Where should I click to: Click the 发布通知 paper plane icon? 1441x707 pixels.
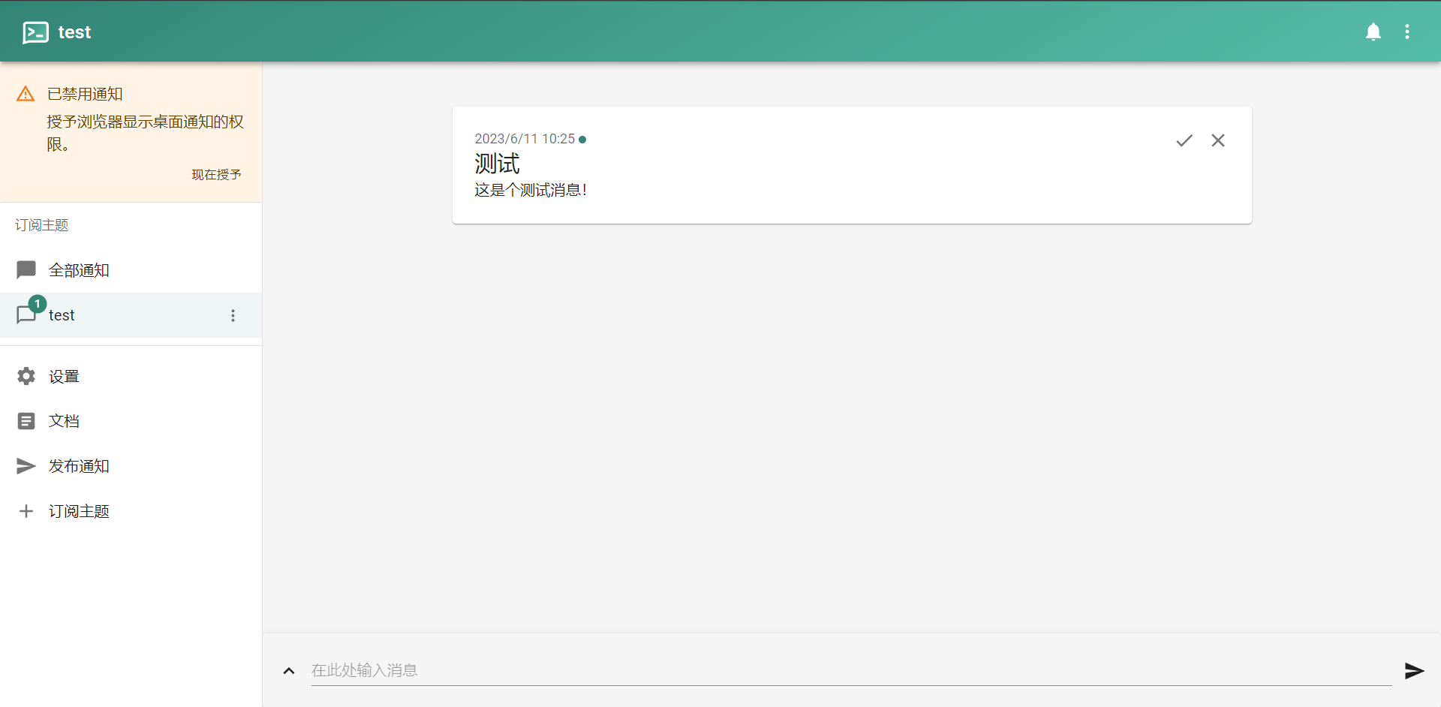[x=26, y=466]
